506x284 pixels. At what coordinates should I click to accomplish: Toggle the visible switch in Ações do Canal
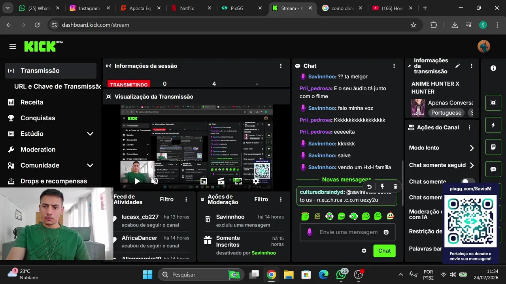468,182
